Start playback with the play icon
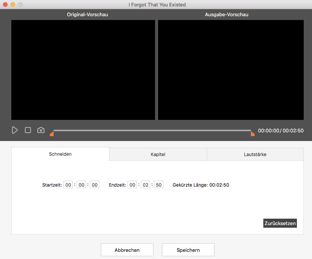The width and height of the screenshot is (312, 259). tap(15, 130)
